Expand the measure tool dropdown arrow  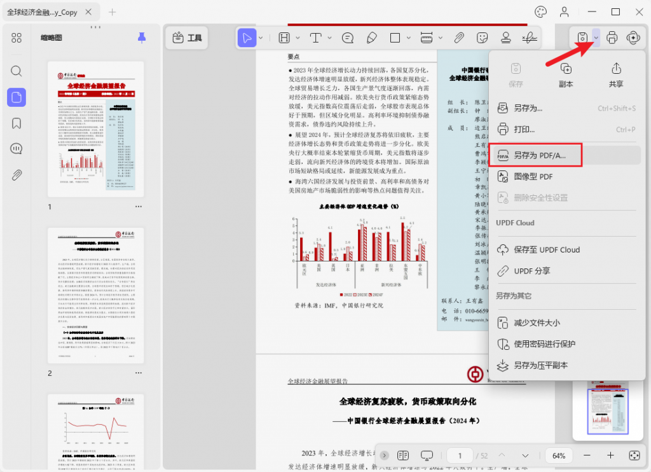coord(441,38)
